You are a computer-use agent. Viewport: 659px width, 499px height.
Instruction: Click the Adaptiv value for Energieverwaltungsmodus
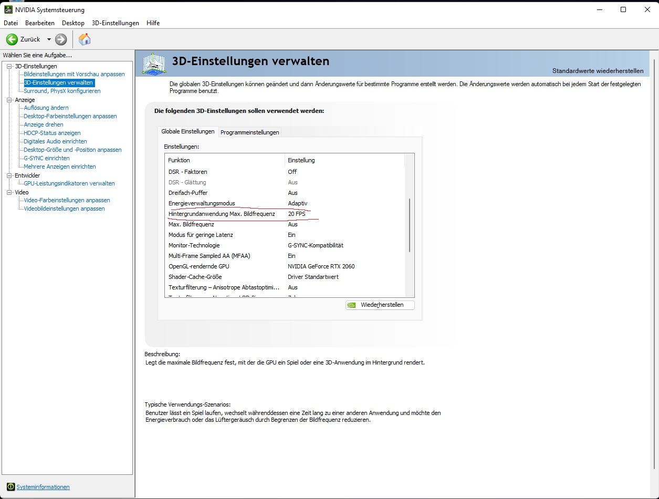coord(298,203)
